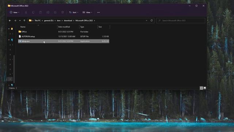
Task: Expand the chevron after general (D:) breadcrumb
Action: pyautogui.click(x=55, y=21)
